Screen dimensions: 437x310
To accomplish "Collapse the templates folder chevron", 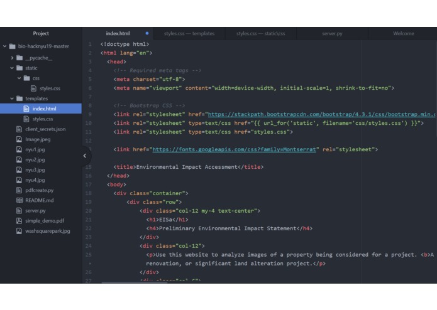I will coord(12,99).
